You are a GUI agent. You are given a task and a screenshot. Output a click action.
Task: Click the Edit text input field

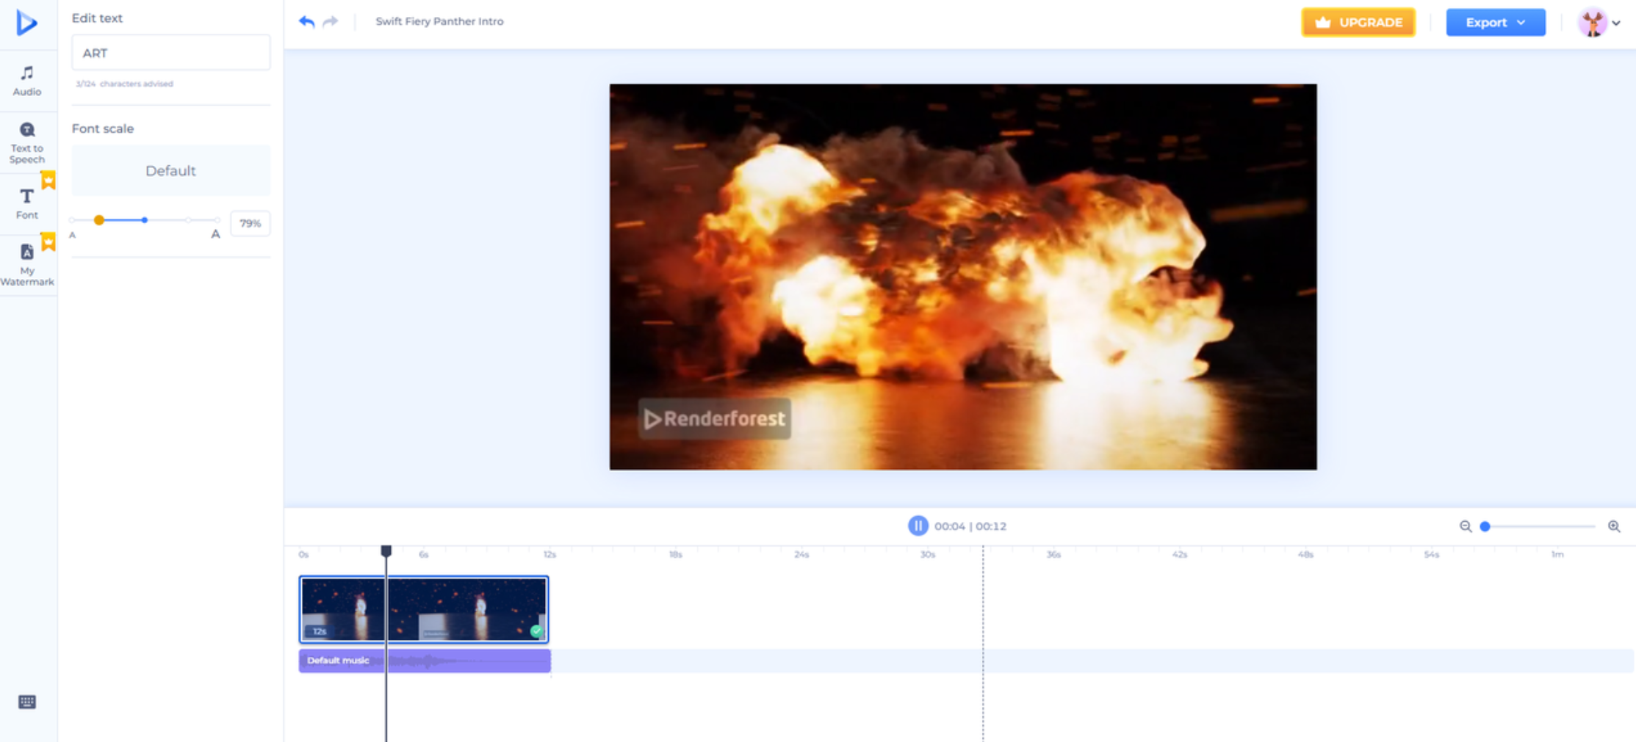coord(170,53)
